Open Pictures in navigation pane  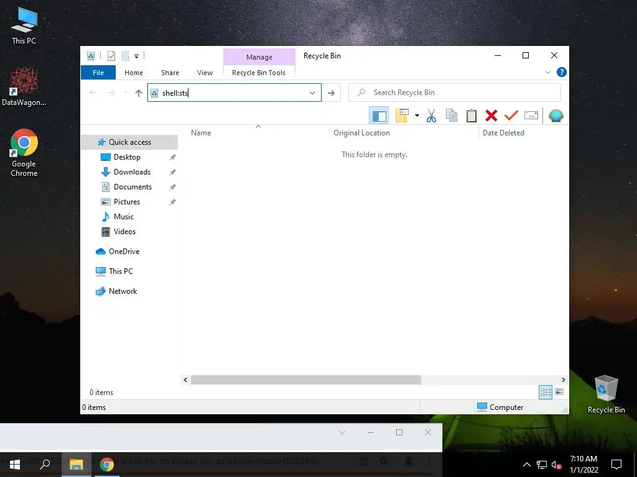click(127, 202)
